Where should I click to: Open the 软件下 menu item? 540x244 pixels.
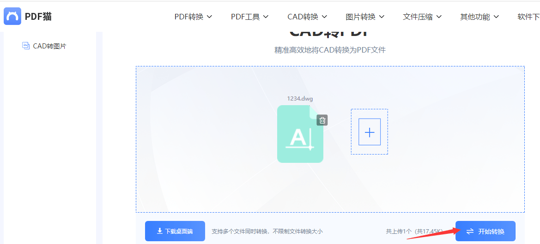528,17
